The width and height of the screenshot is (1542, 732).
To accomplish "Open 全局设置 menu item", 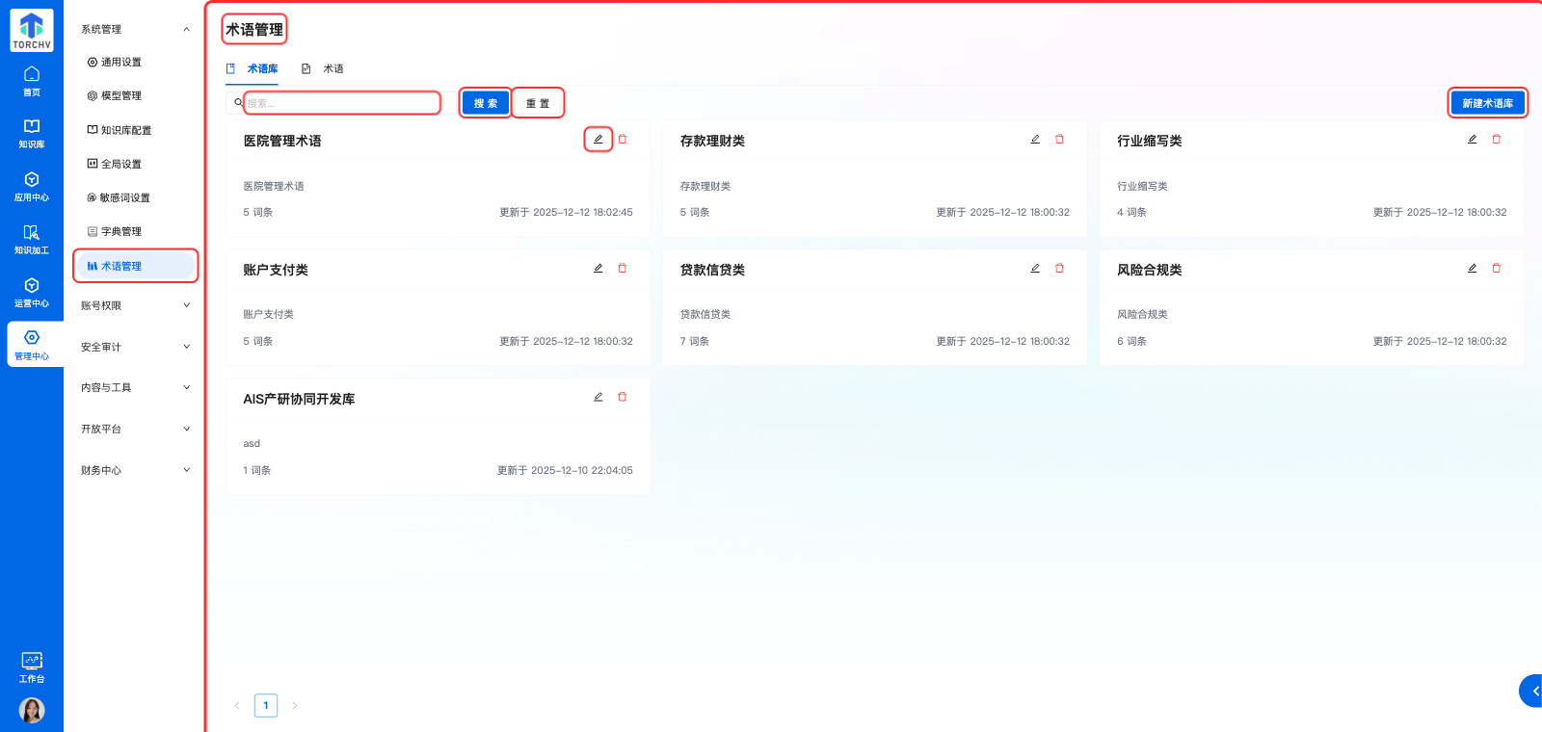I will tap(135, 164).
